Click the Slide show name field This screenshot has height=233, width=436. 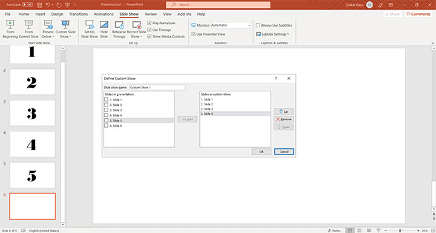(x=157, y=87)
